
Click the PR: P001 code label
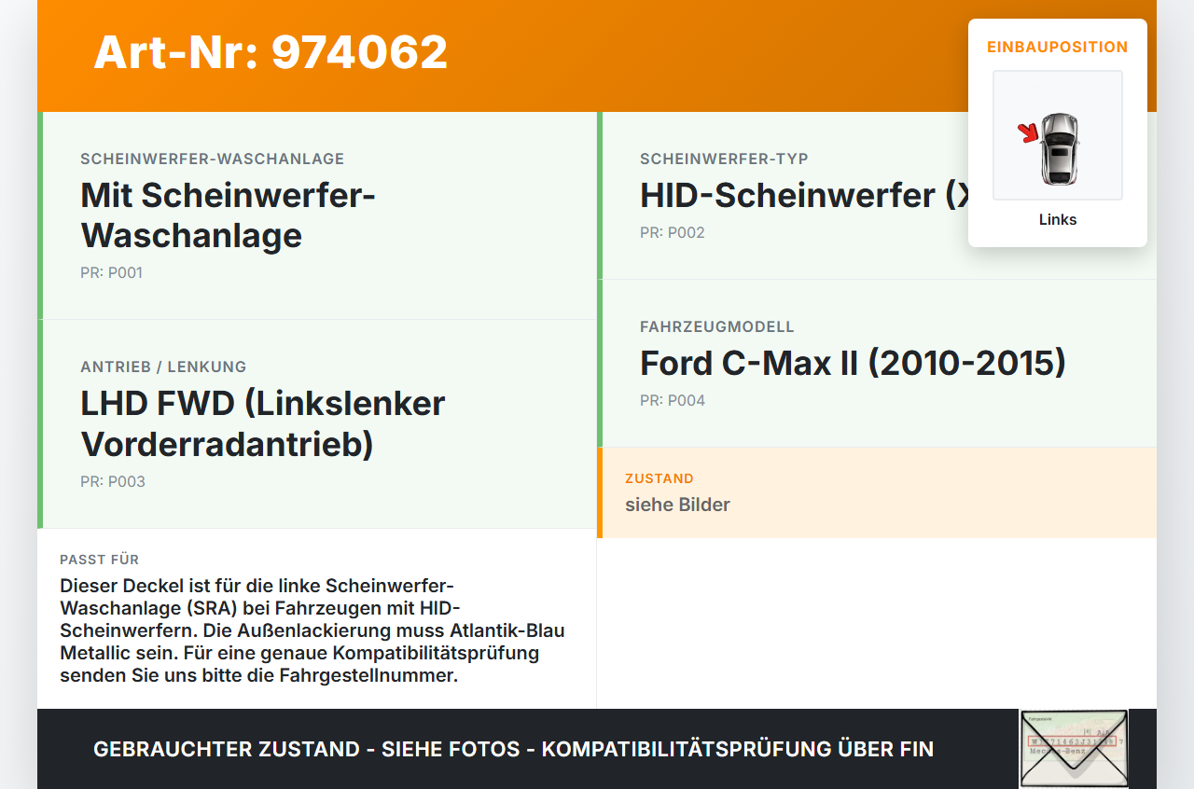(x=111, y=272)
